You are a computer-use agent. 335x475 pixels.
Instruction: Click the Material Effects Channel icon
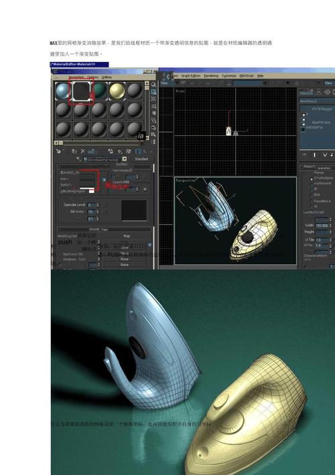[x=120, y=151]
